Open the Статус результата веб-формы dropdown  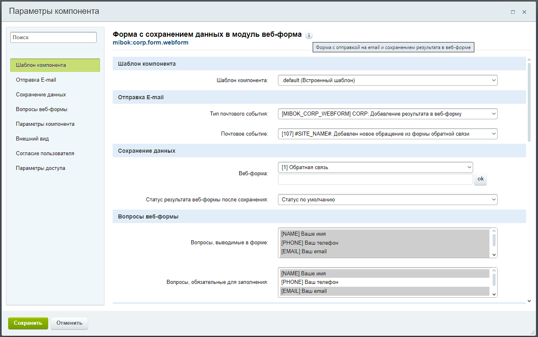pos(387,200)
